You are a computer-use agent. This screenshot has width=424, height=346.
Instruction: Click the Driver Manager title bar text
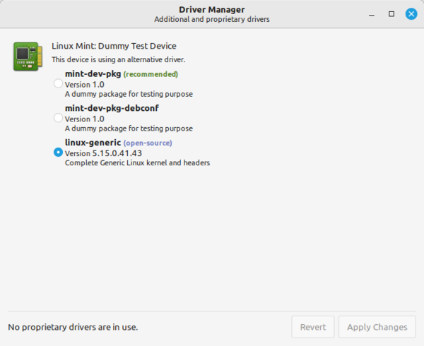211,8
